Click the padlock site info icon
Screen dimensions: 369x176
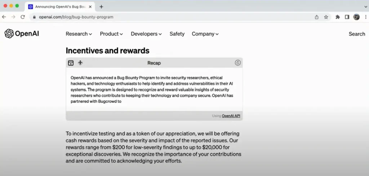coord(34,17)
